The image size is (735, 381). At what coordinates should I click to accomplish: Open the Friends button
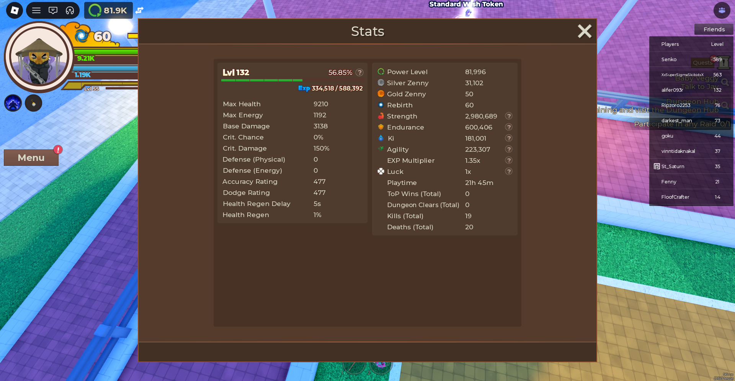(714, 29)
